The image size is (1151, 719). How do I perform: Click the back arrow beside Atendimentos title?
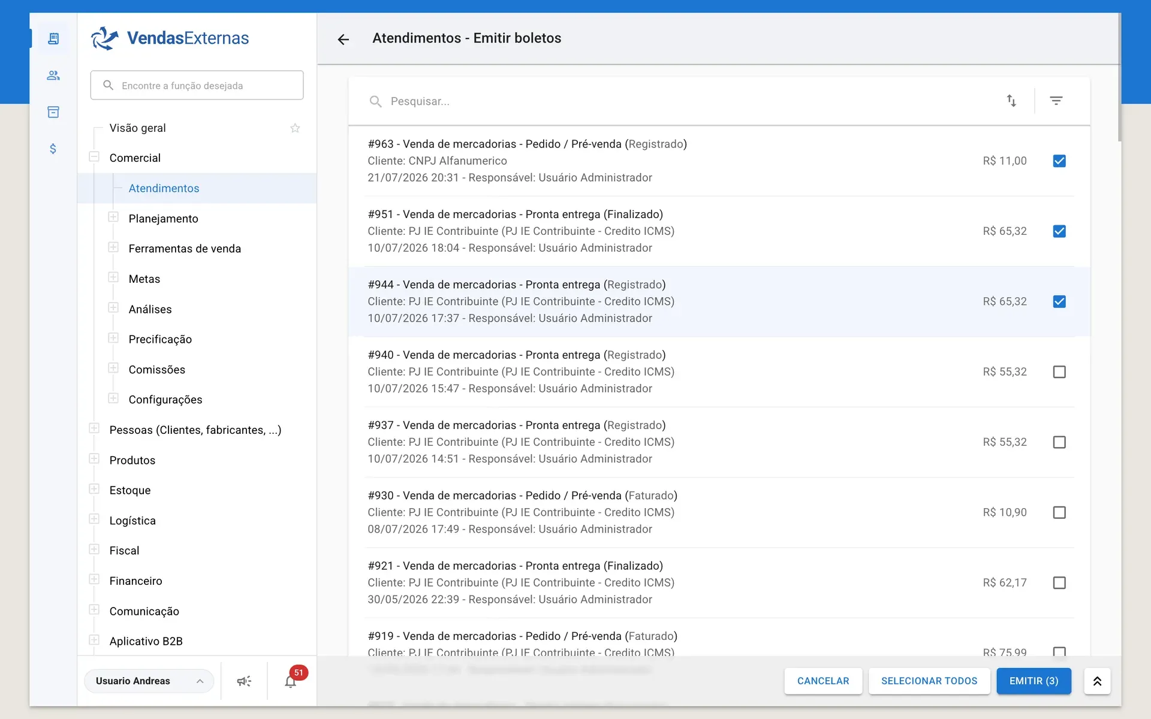[343, 39]
